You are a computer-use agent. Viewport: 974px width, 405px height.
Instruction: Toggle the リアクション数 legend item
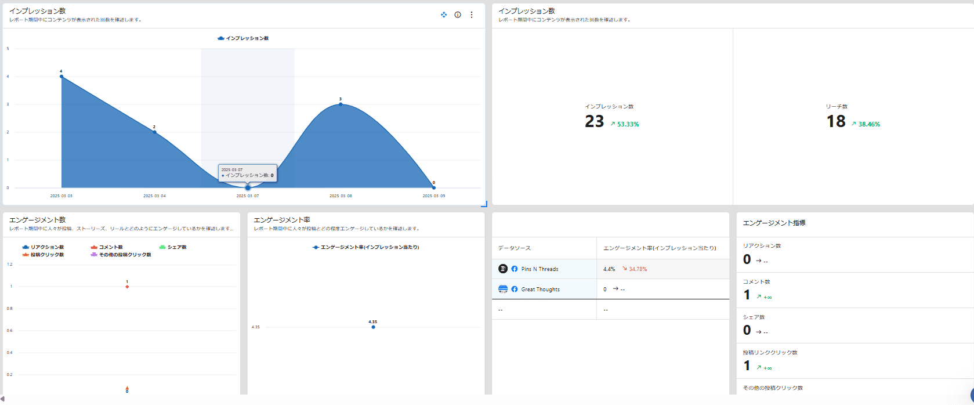[43, 247]
